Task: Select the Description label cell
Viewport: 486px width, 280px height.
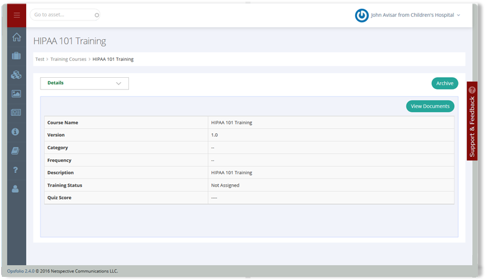Action: 126,172
